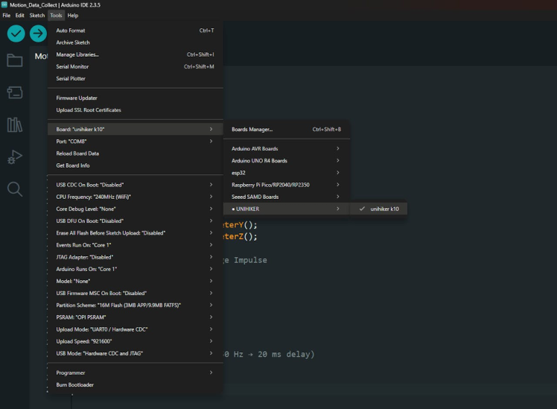Open the Debug sidebar icon
This screenshot has width=557, height=409.
[x=15, y=156]
